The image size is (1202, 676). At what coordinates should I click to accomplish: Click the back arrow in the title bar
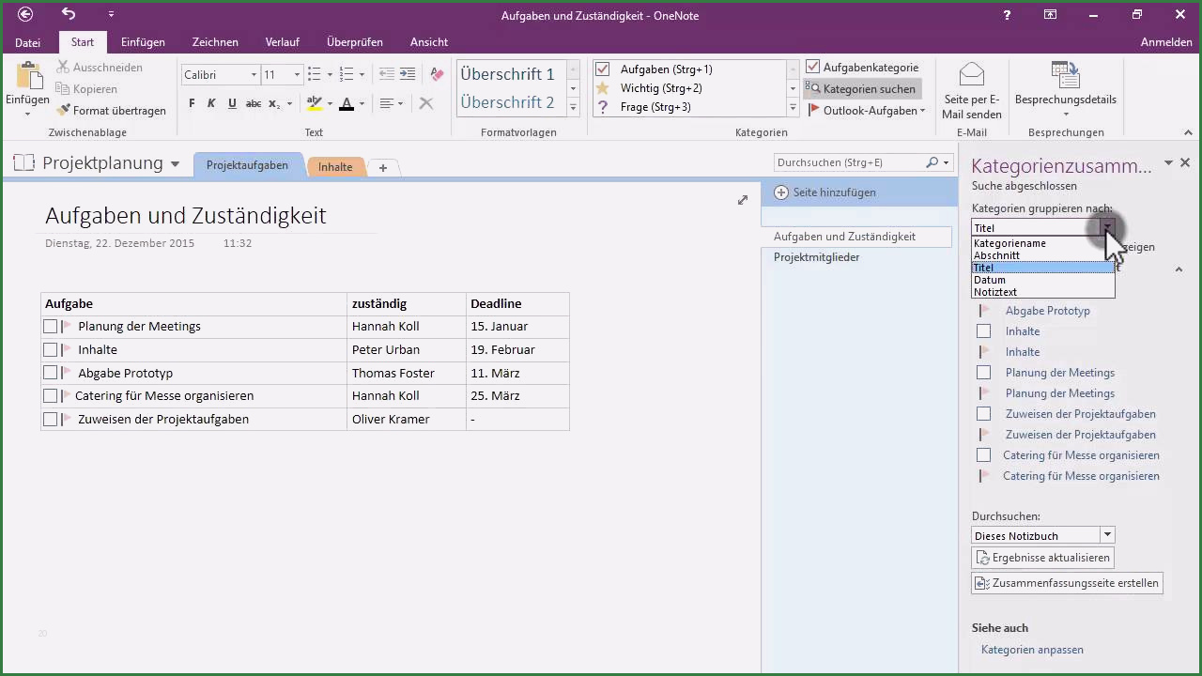point(25,14)
